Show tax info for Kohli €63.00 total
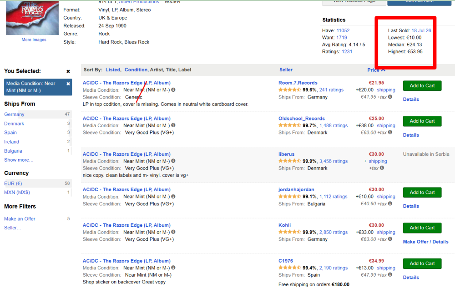The width and height of the screenshot is (455, 288). 390,239
